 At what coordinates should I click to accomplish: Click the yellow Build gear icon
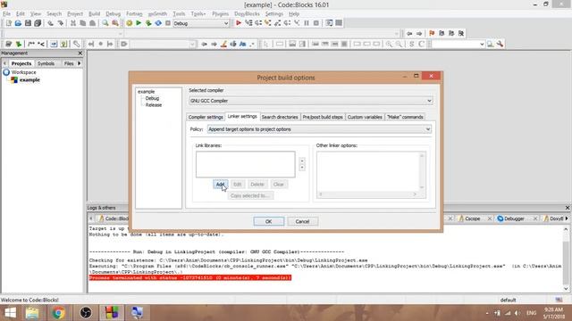[129, 23]
